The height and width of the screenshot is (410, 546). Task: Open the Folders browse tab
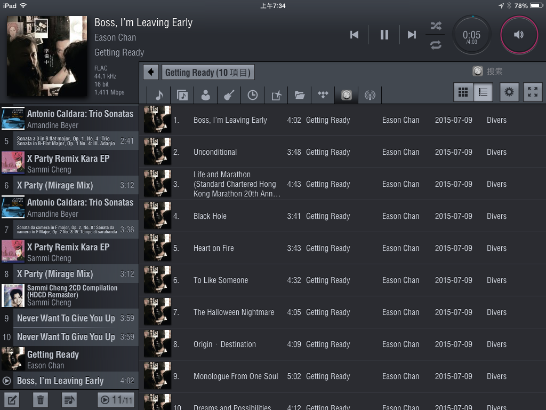pos(300,95)
